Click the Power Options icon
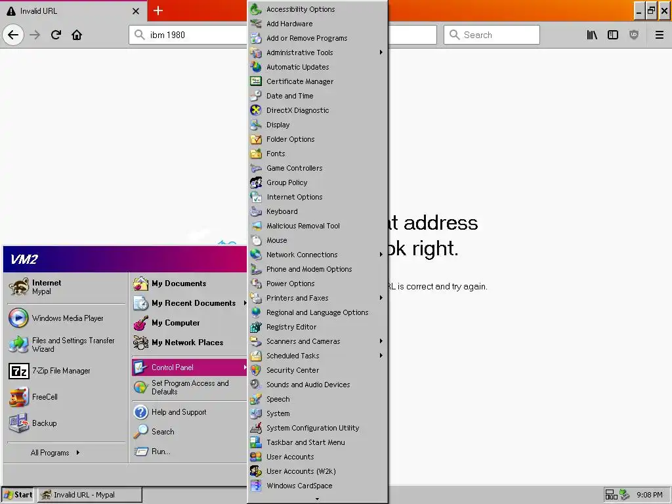The width and height of the screenshot is (672, 504). coord(256,283)
